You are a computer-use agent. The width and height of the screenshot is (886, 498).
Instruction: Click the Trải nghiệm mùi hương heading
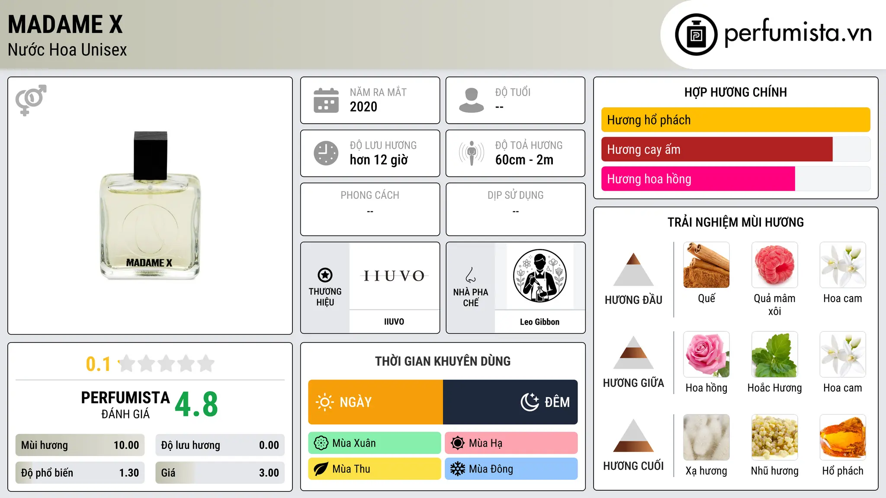pos(735,222)
